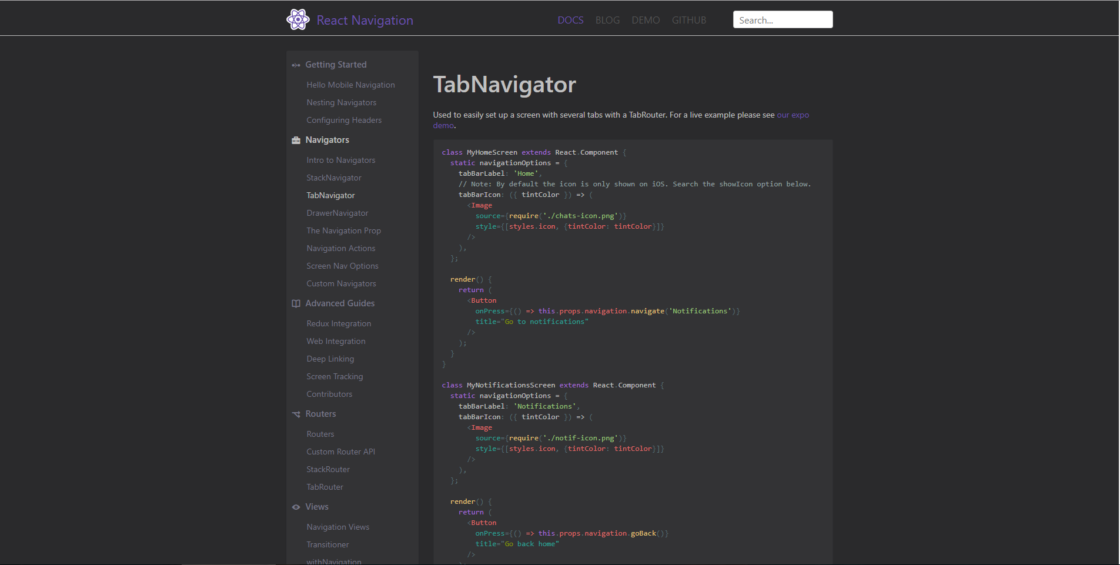1120x565 pixels.
Task: Open Nesting Navigators page
Action: click(x=341, y=102)
